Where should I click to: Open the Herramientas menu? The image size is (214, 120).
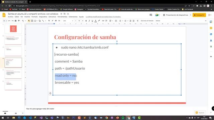tap(62, 17)
